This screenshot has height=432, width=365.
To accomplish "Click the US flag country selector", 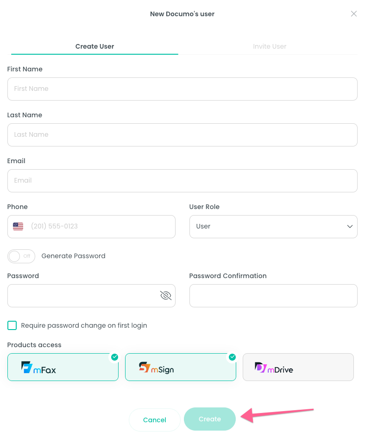I will pyautogui.click(x=18, y=227).
